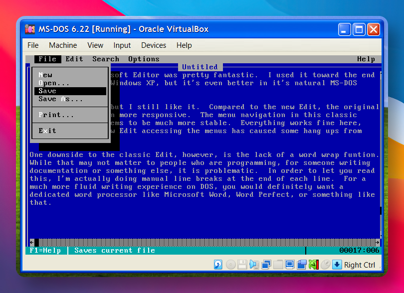
Task: Click the editor line ending with 'that.'
Action: 40,203
